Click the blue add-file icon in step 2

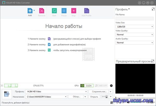pyautogui.click(x=49, y=44)
